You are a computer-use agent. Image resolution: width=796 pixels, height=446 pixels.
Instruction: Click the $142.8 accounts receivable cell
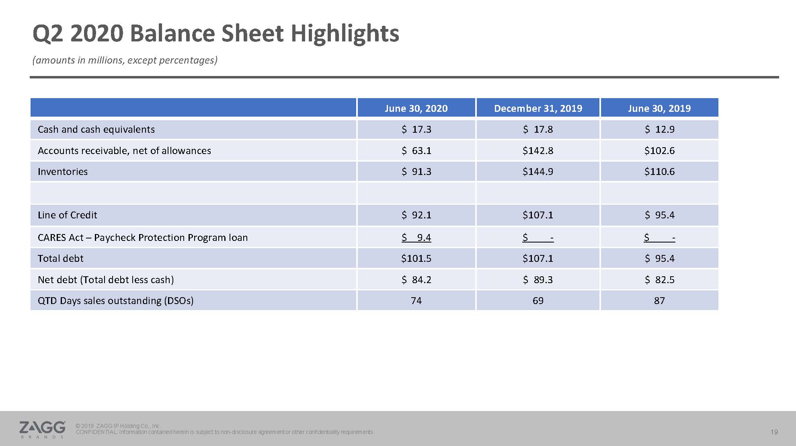tap(538, 151)
